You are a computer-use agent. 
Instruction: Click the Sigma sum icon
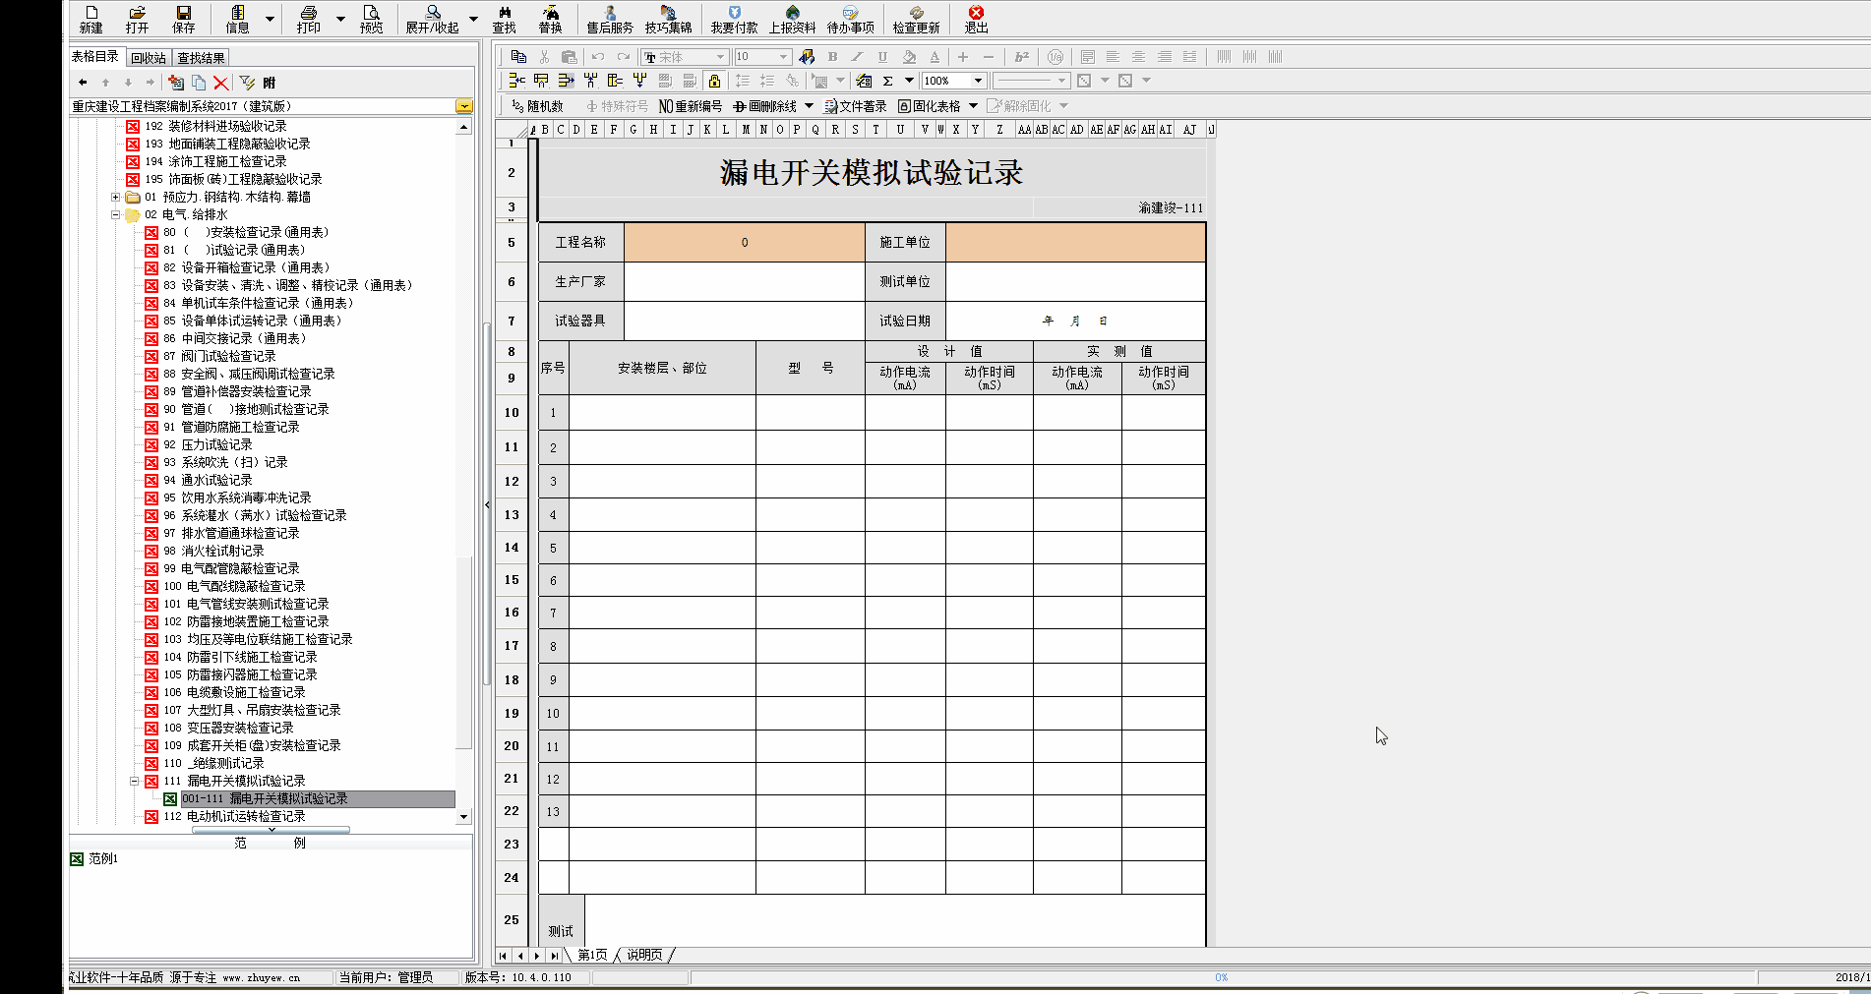(x=888, y=81)
